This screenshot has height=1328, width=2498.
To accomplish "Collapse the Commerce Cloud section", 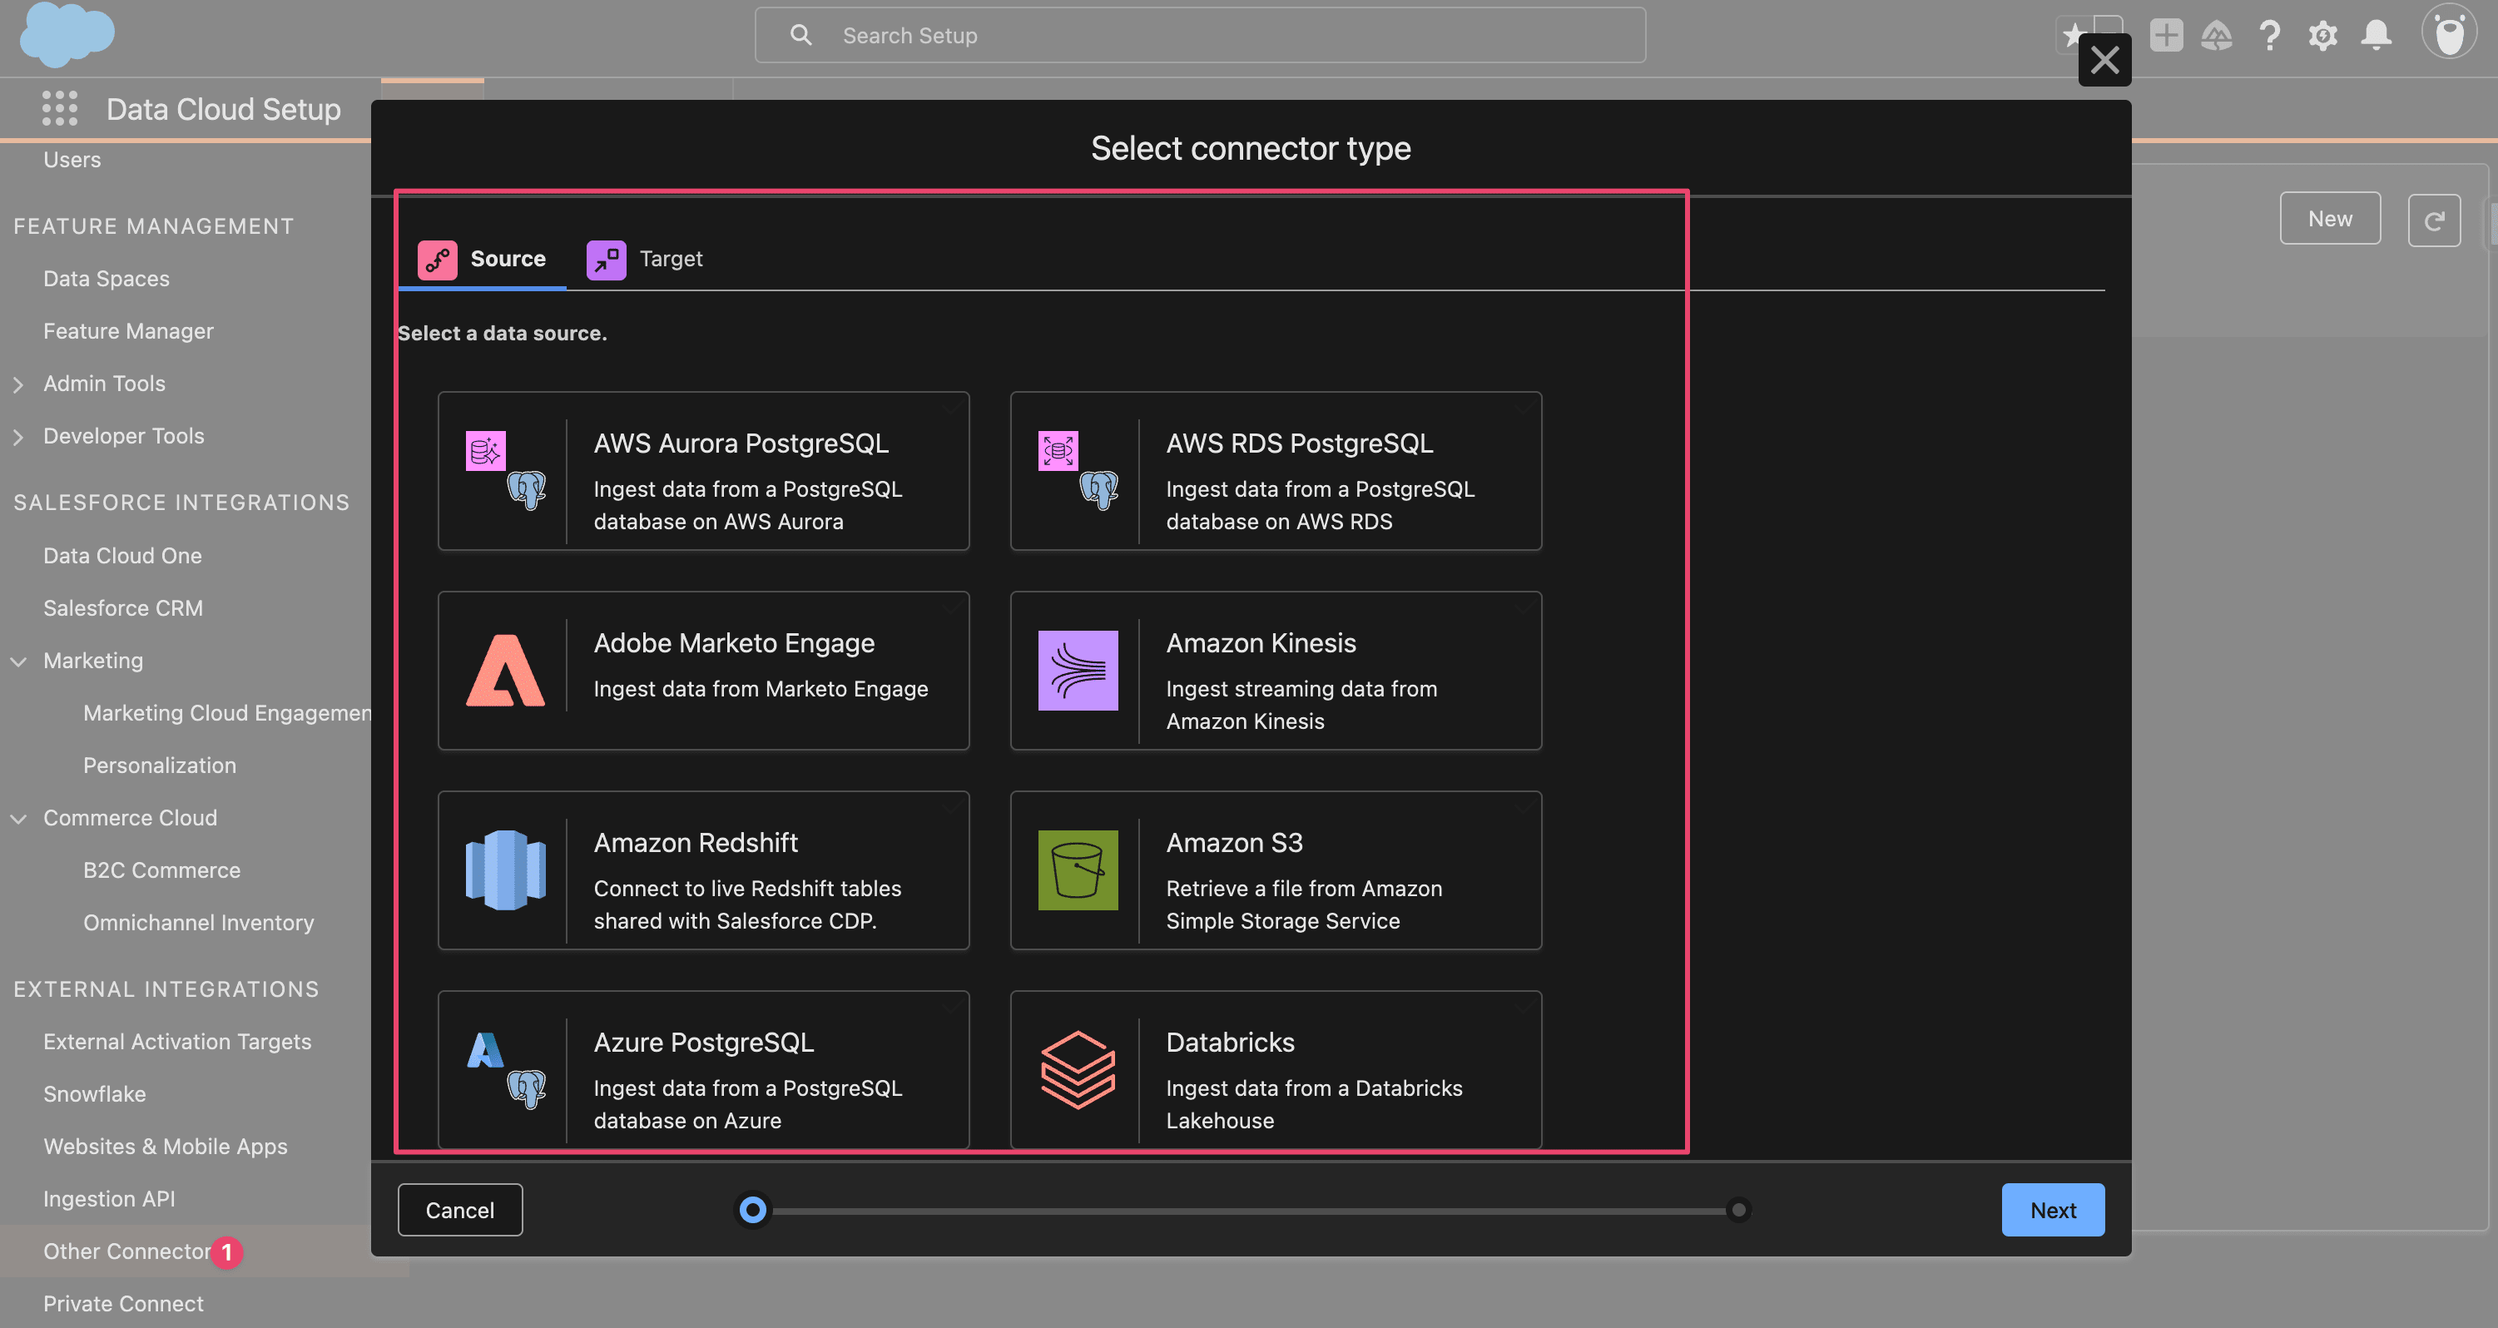I will point(18,818).
